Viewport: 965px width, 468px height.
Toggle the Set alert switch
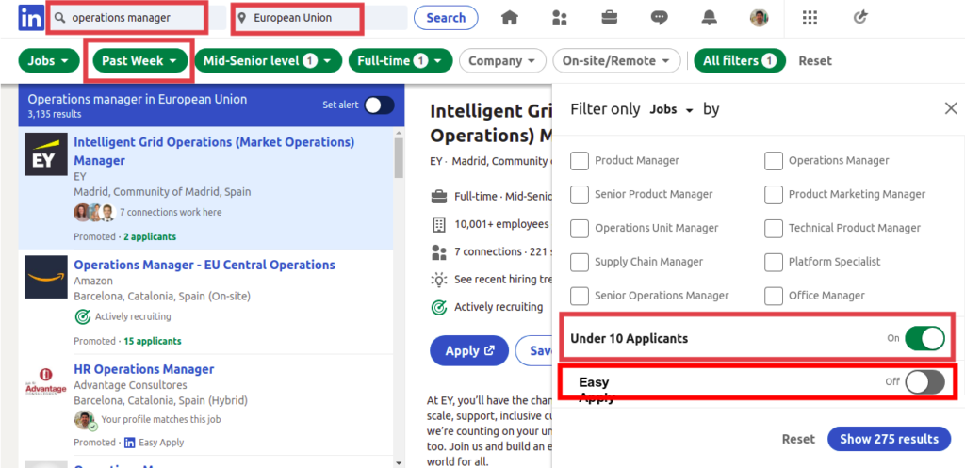pos(379,105)
